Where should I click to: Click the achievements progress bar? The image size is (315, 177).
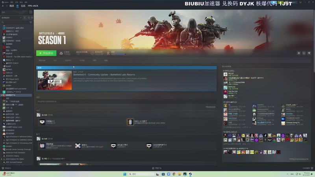point(121,54)
